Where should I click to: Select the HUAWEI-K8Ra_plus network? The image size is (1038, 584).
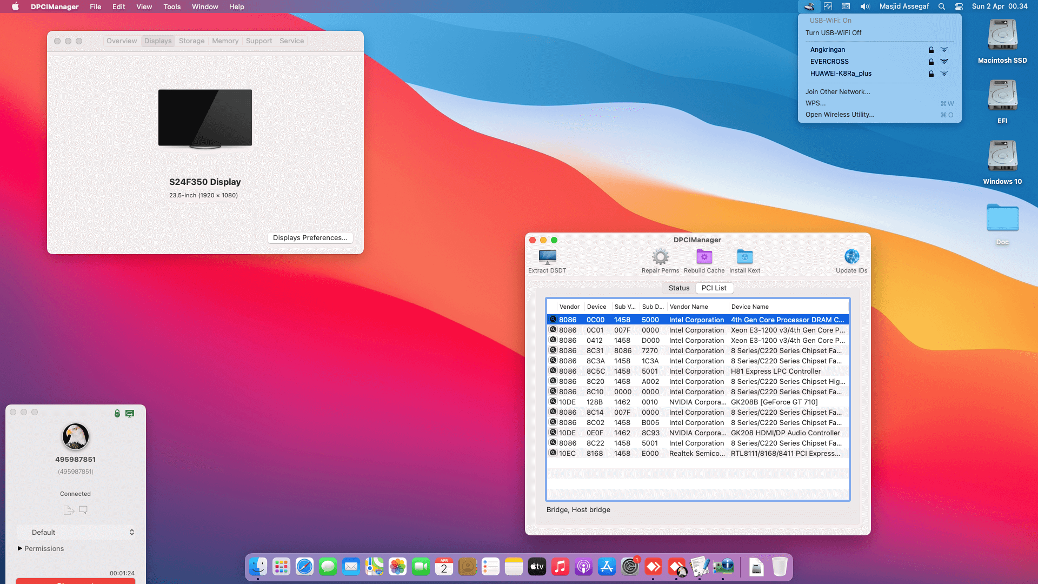tap(880, 74)
